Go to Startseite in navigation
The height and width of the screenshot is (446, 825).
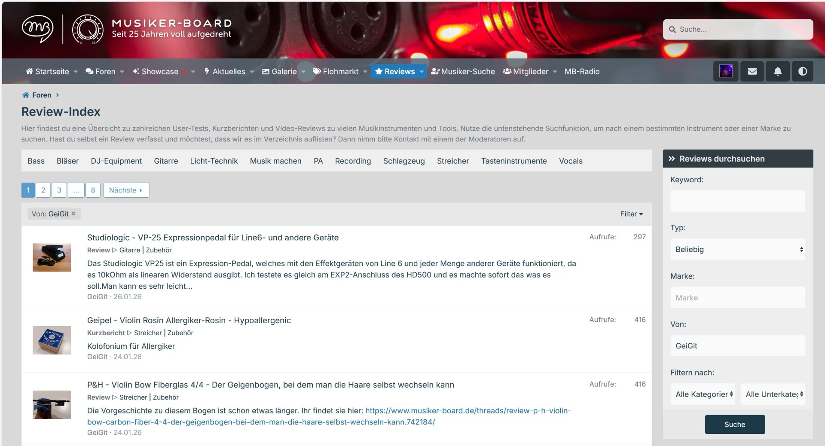coord(47,71)
